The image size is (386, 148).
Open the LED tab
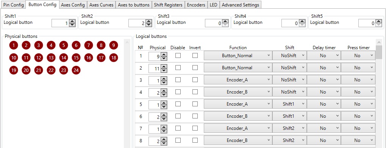213,5
